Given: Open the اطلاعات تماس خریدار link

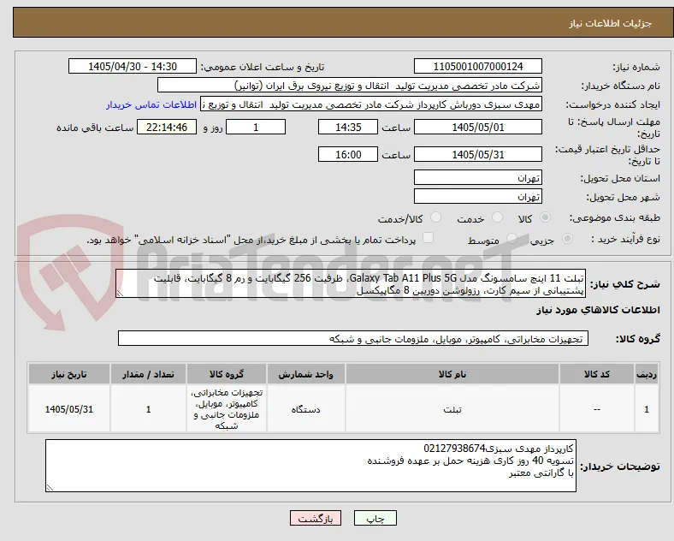Looking at the screenshot, I should pyautogui.click(x=151, y=104).
